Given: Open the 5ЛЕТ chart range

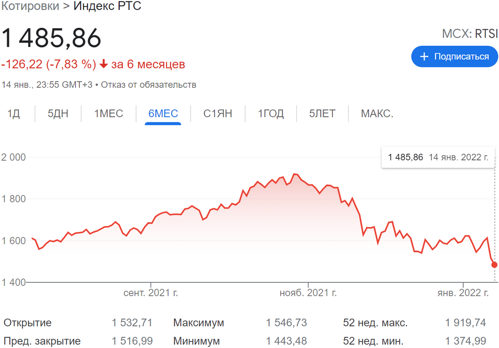Looking at the screenshot, I should point(322,114).
